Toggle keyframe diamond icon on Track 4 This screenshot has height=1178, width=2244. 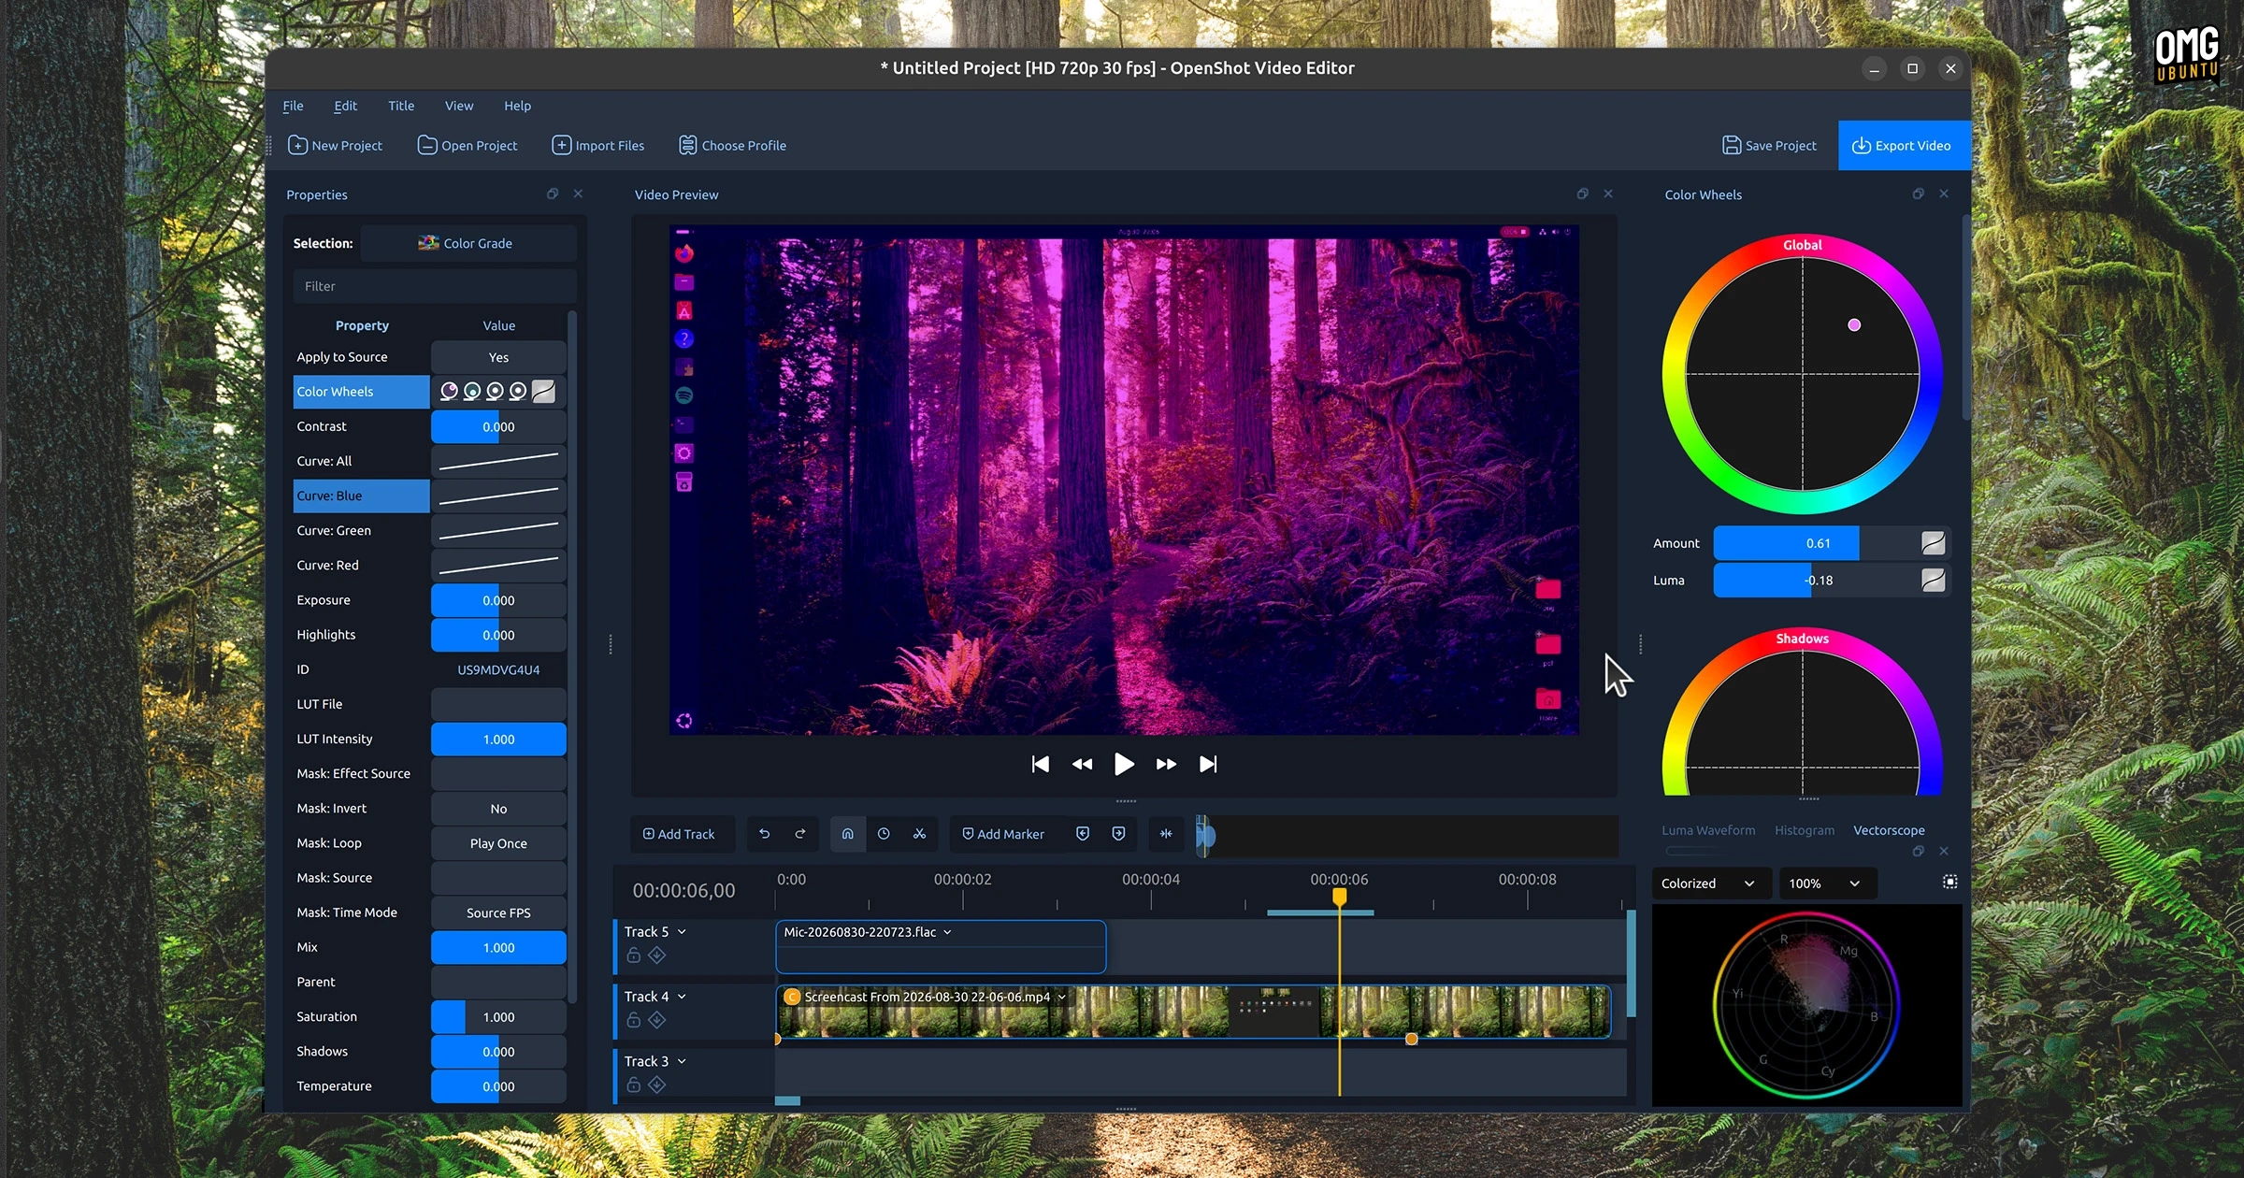click(657, 1020)
